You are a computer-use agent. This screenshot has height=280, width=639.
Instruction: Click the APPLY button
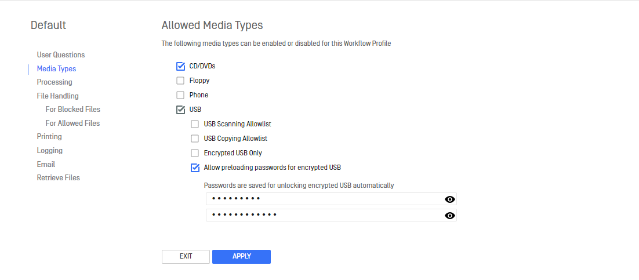pyautogui.click(x=242, y=257)
